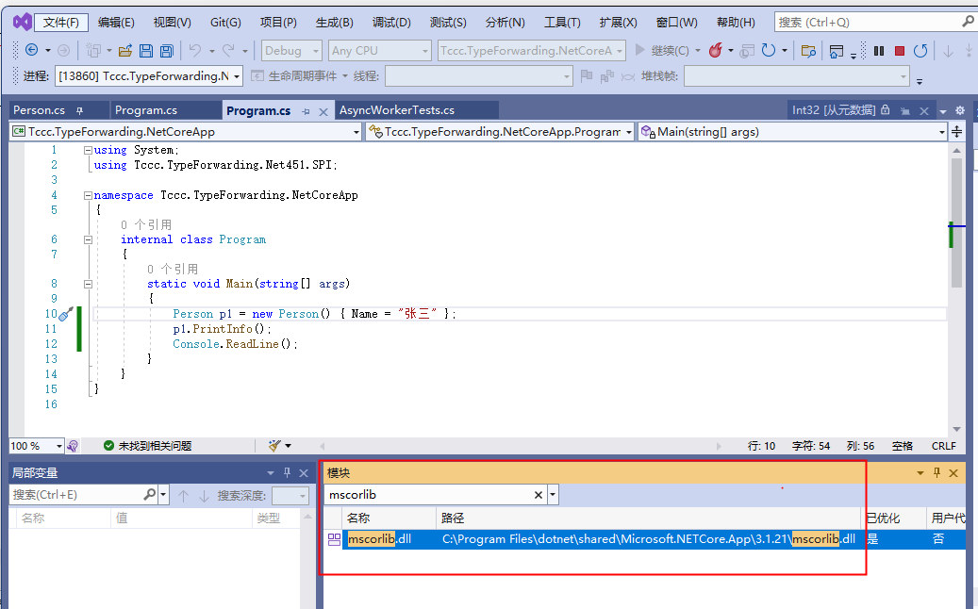The width and height of the screenshot is (978, 609).
Task: Unpin the Person.cs tab pin
Action: tap(80, 110)
